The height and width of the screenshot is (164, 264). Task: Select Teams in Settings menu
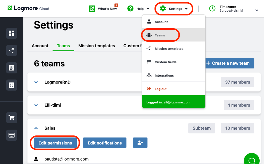click(x=174, y=35)
